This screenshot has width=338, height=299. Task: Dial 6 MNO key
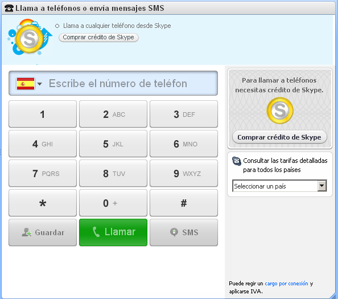pyautogui.click(x=184, y=144)
